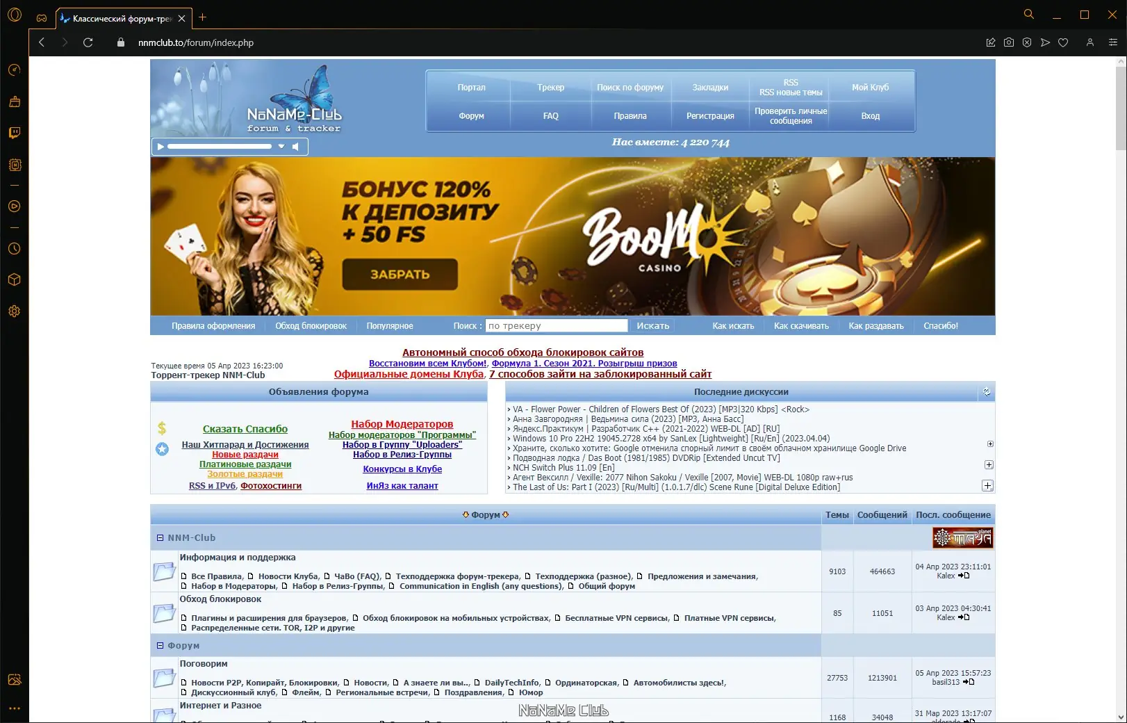1127x723 pixels.
Task: Open the three-dots sidebar setup
Action: click(x=15, y=708)
